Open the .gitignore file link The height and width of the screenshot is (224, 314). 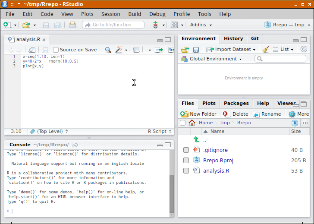click(x=215, y=150)
